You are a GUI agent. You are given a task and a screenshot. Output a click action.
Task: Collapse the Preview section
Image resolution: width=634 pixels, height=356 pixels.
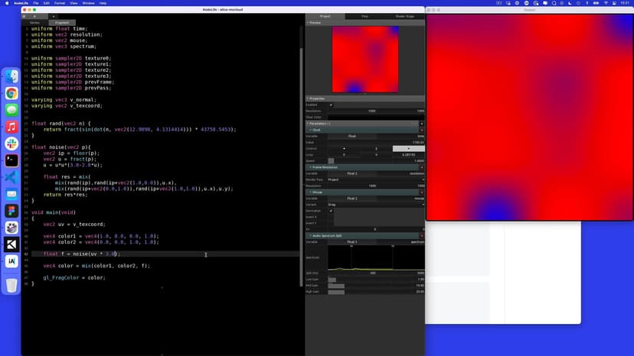[x=308, y=23]
